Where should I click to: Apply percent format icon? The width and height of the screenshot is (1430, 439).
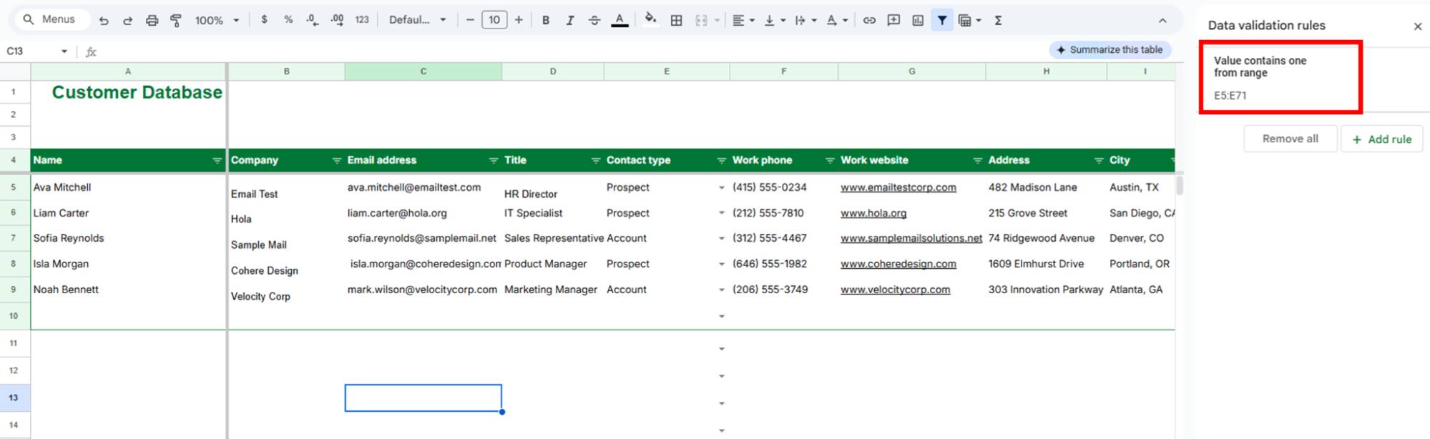click(288, 20)
